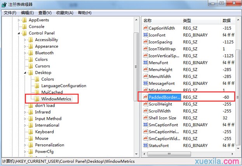Viewport: 242px width, 166px height.
Task: Click the LanguageConfiguration folder icon
Action: 37,86
